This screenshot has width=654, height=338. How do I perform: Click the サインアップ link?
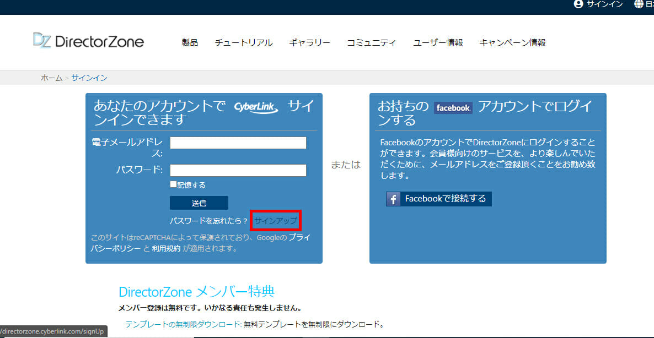click(x=276, y=221)
